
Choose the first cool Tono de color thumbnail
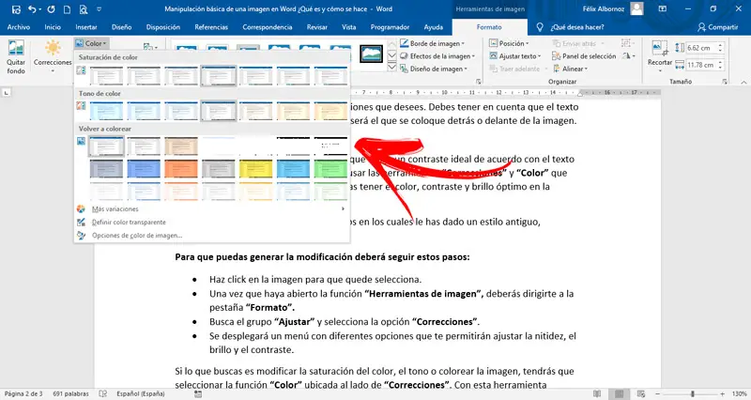106,111
